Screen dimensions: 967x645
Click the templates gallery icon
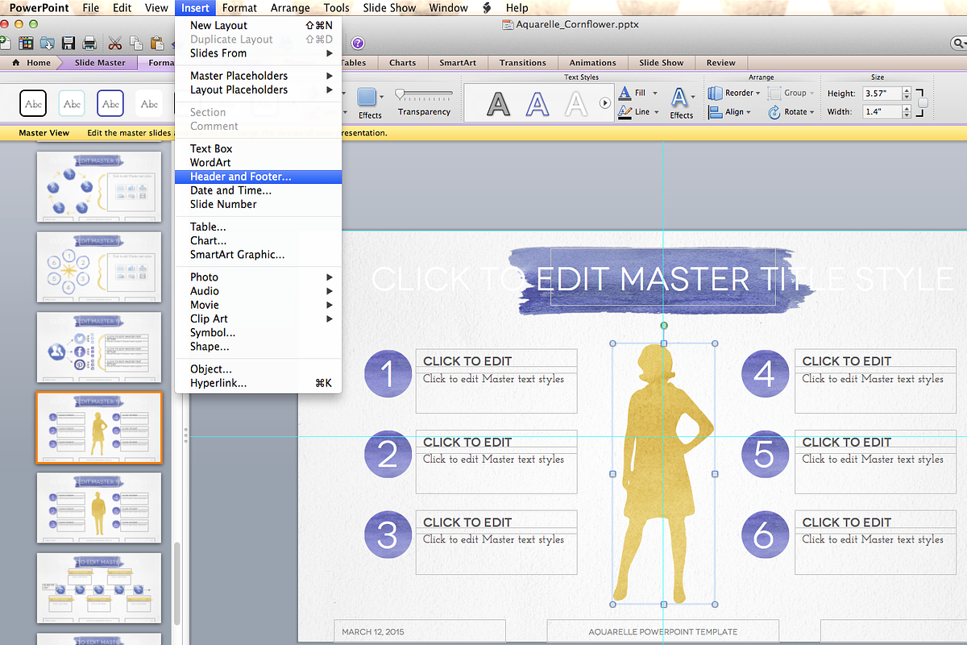point(27,43)
